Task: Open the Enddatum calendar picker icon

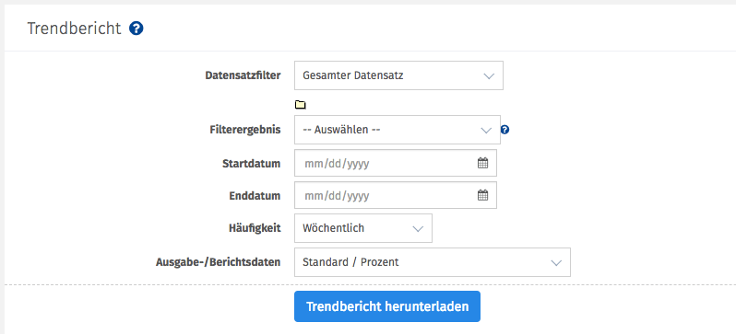Action: tap(482, 195)
